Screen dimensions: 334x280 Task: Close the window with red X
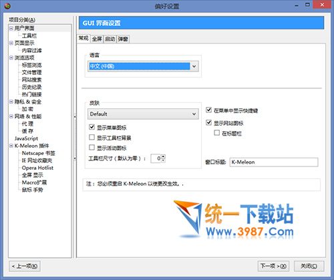[322, 5]
